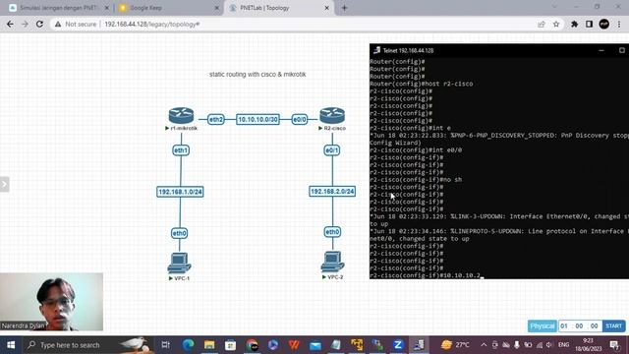The width and height of the screenshot is (629, 354).
Task: Click the 192.168.2.0/24 network label
Action: point(332,192)
